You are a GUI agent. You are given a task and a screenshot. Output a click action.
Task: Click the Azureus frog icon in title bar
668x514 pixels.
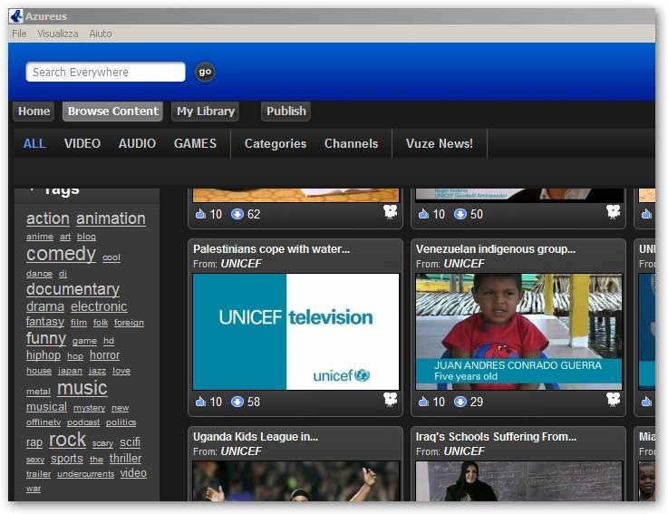[x=16, y=16]
